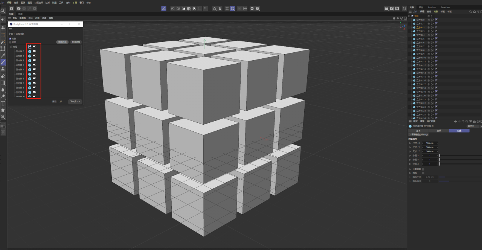Toggle the switch beside 立方体 5 in the wizard
This screenshot has width=482, height=250.
tap(34, 74)
